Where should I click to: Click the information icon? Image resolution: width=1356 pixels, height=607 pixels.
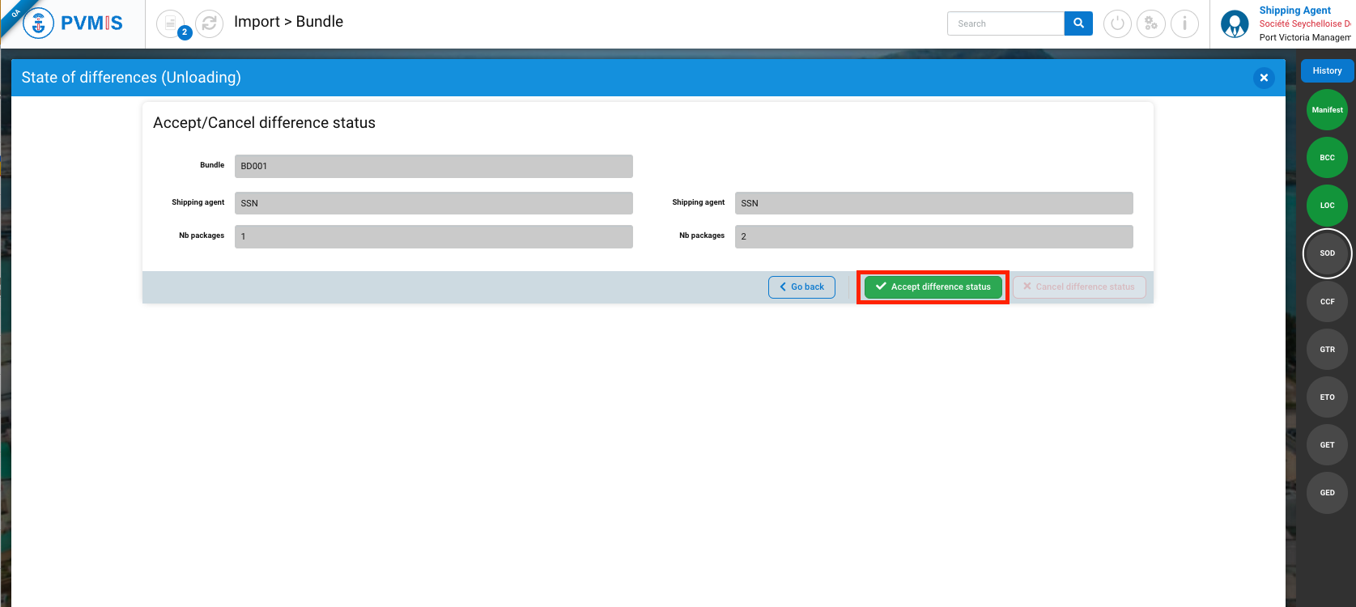coord(1184,23)
